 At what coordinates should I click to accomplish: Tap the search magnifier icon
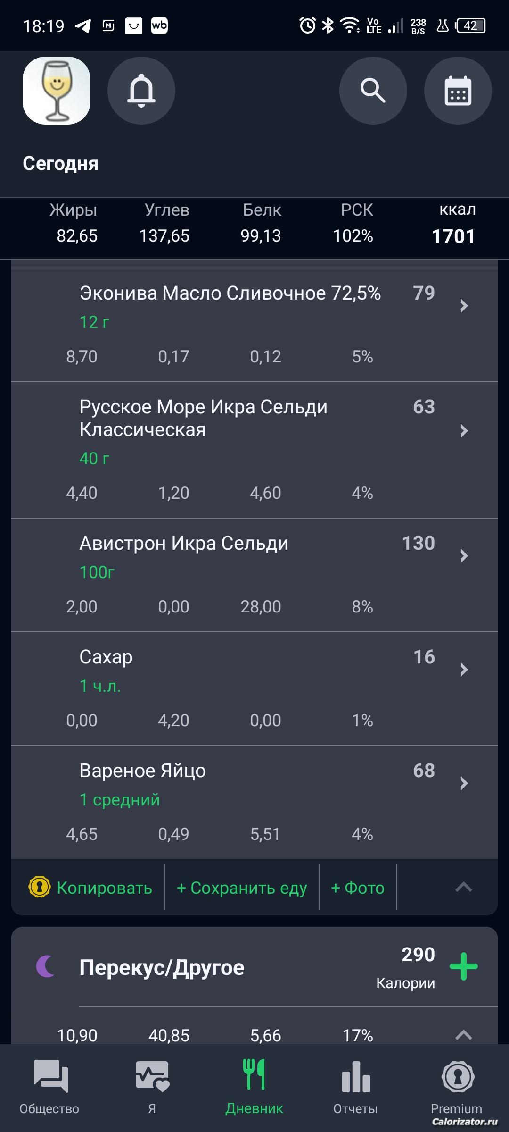373,91
